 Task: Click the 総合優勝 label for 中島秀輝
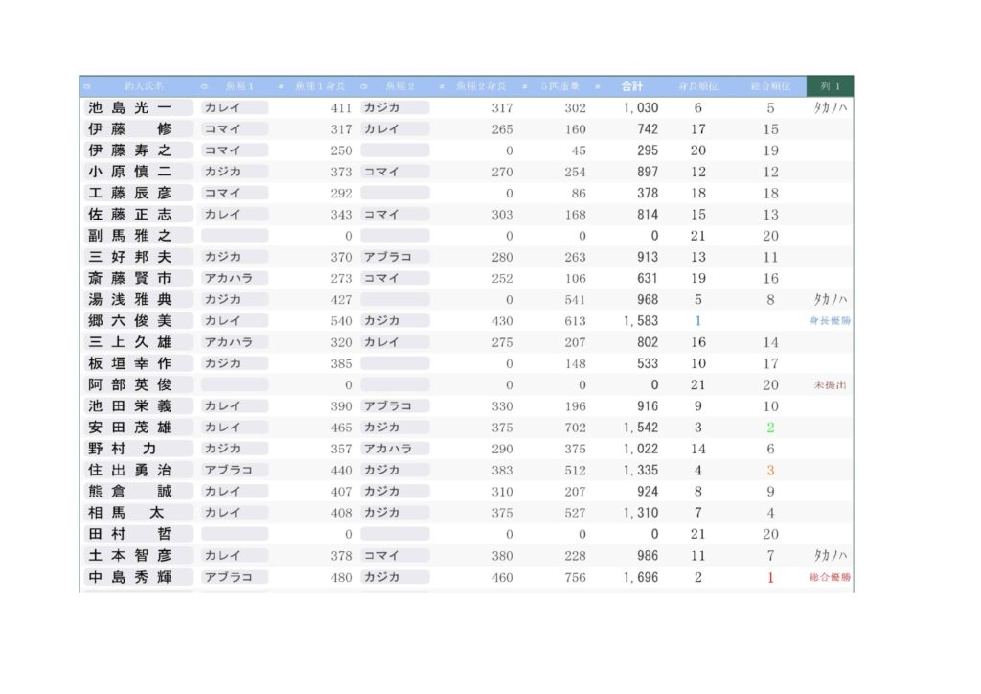830,578
